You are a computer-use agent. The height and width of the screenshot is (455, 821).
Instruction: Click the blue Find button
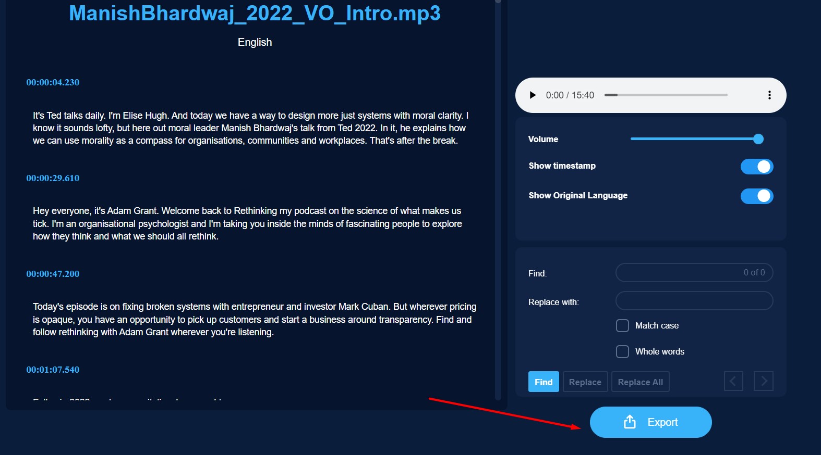544,382
